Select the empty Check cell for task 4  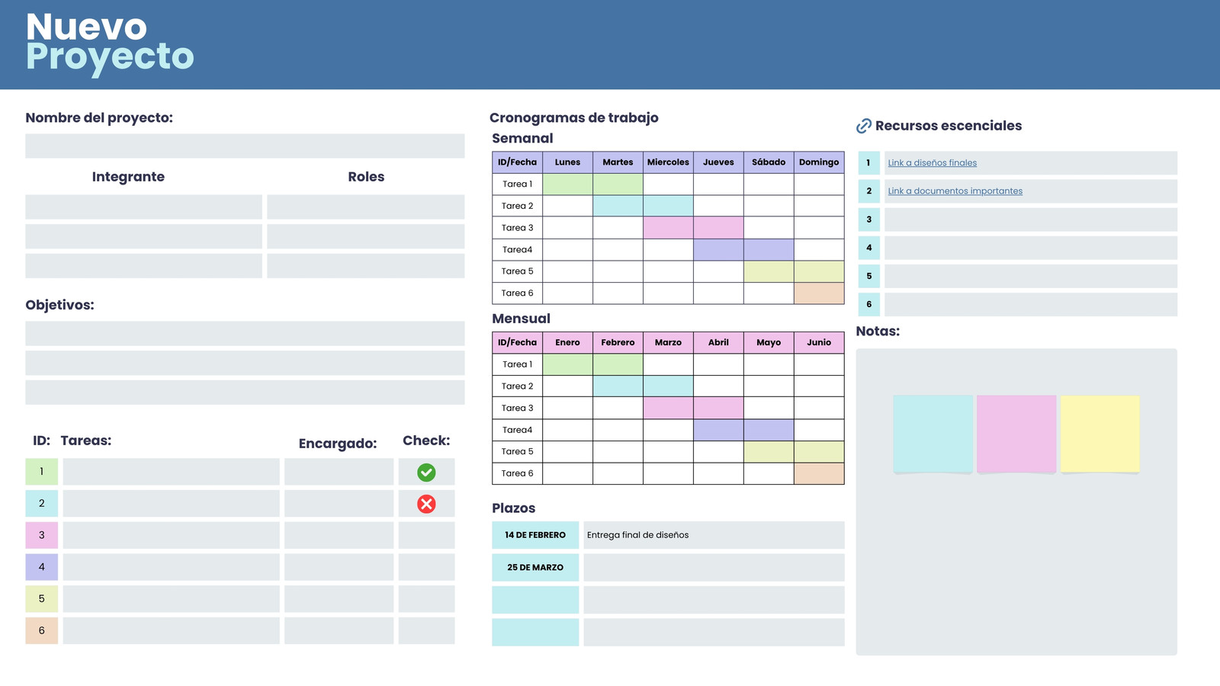click(x=426, y=567)
